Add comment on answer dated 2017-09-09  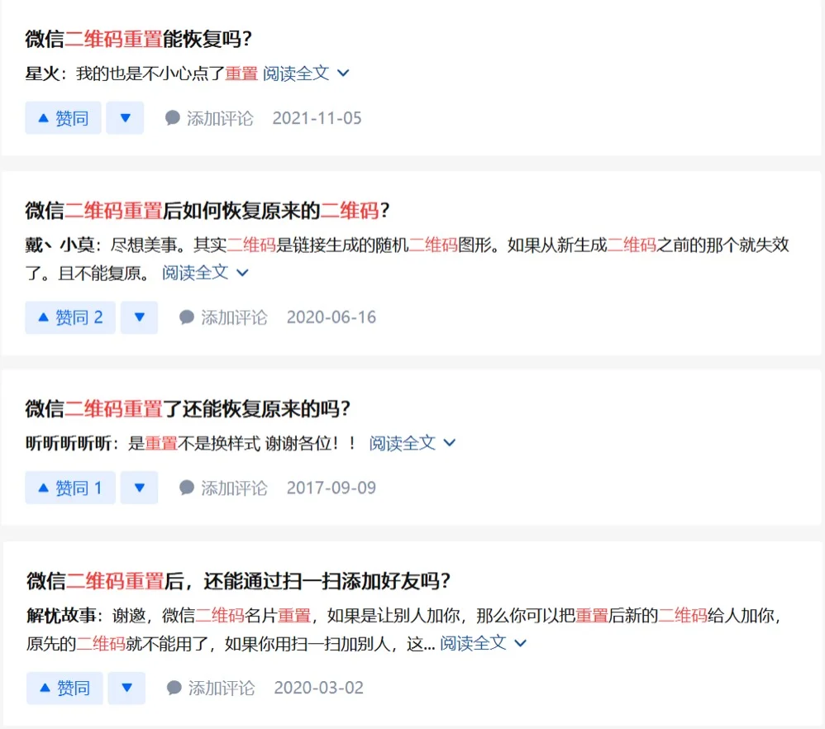click(x=224, y=488)
